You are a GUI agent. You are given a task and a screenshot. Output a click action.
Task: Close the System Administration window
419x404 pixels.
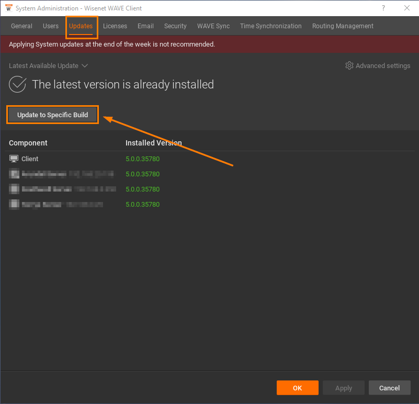pyautogui.click(x=407, y=8)
